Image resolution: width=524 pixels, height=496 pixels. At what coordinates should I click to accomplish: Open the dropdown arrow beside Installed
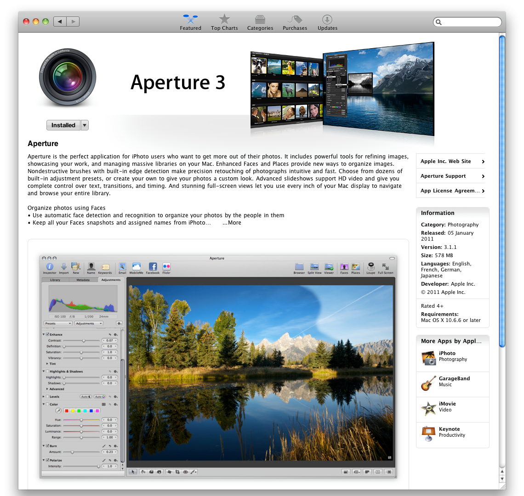[x=85, y=125]
